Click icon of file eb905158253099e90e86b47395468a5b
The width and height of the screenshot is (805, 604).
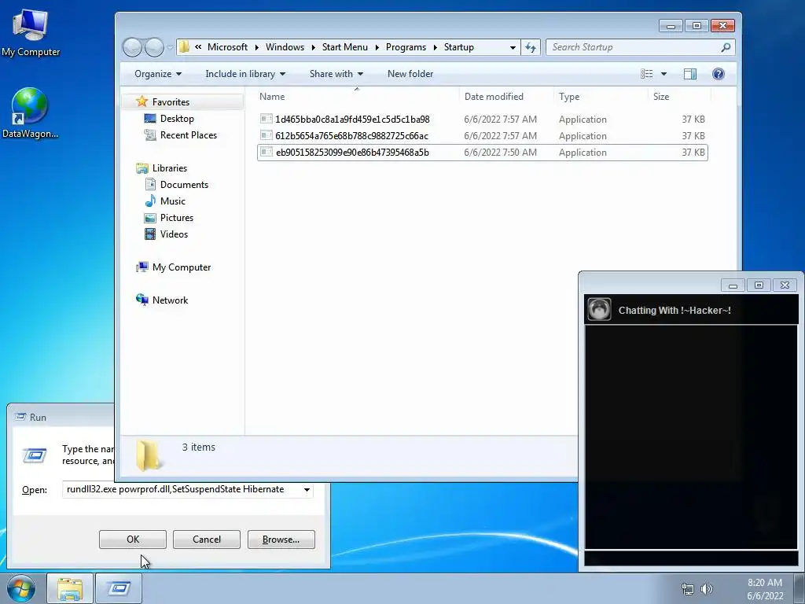[x=266, y=152]
